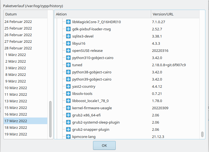Sort by the Version/URL column header

pos(175,14)
